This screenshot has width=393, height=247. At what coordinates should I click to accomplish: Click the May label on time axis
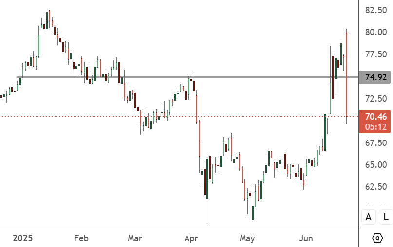click(247, 238)
